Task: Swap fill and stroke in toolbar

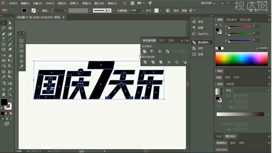Action: (x=11, y=100)
